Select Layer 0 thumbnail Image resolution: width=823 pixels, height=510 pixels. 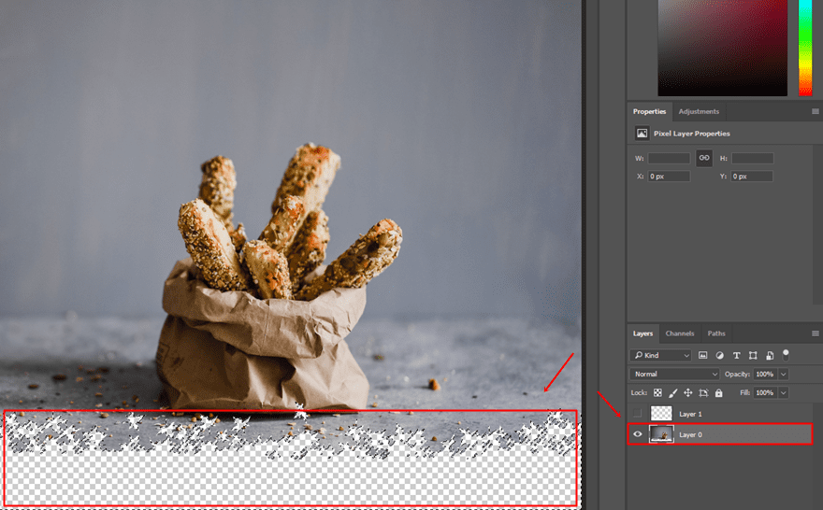(661, 434)
